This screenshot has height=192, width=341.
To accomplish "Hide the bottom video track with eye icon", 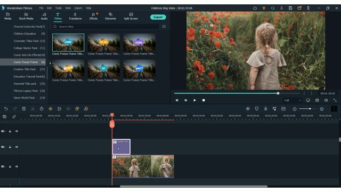I will point(17,166).
